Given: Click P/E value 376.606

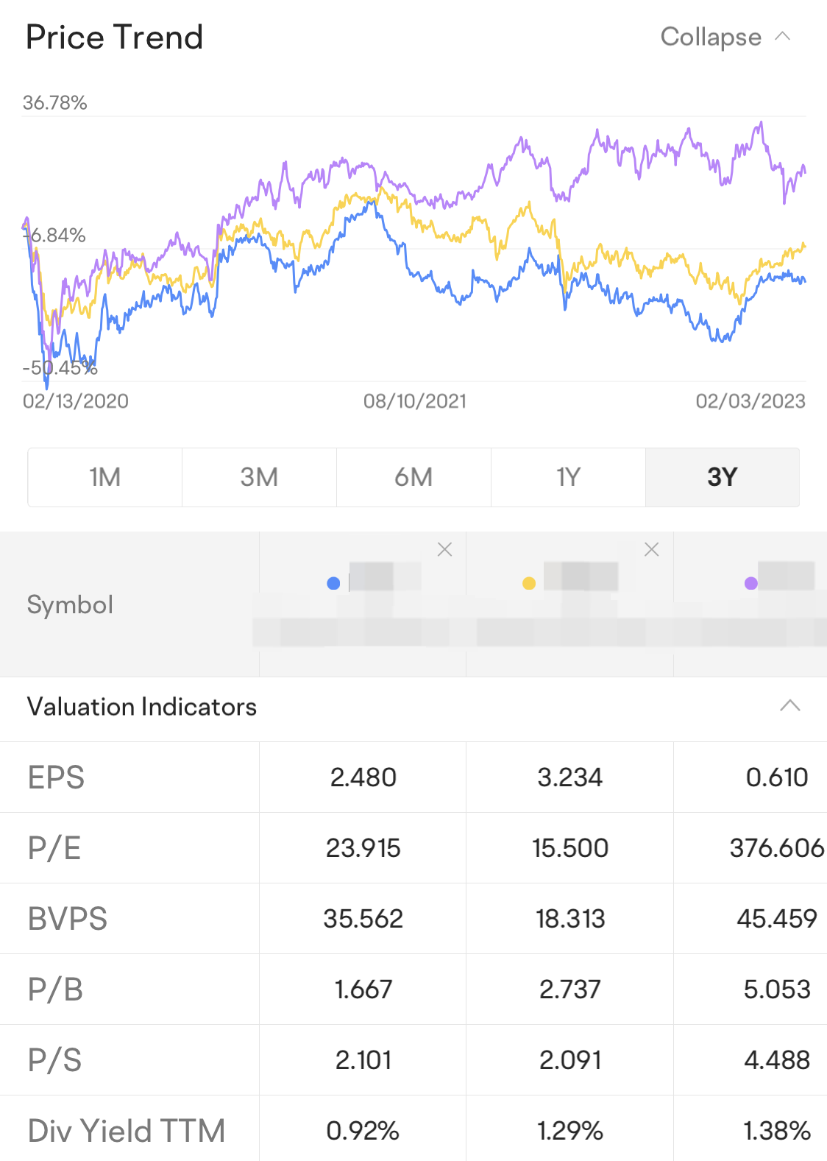Looking at the screenshot, I should [777, 848].
